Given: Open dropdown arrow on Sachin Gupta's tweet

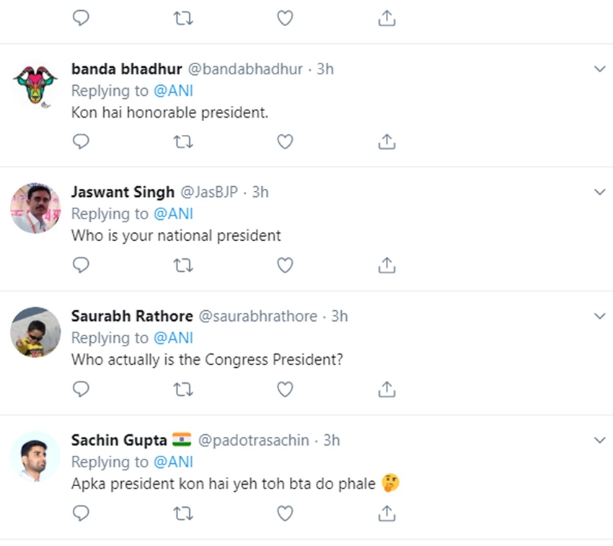Looking at the screenshot, I should tap(599, 440).
